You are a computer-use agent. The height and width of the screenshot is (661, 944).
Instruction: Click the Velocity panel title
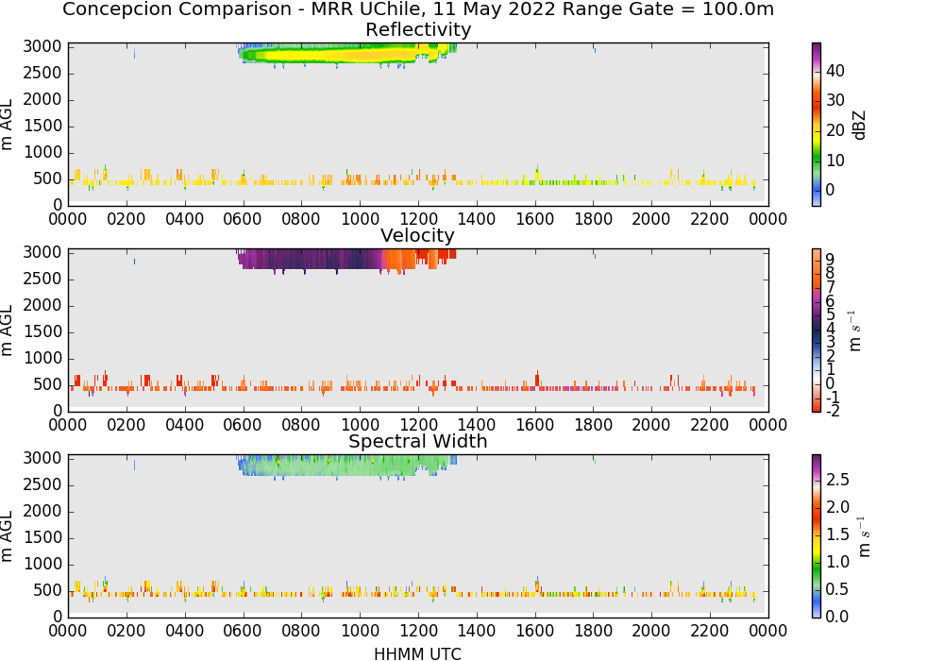pyautogui.click(x=417, y=235)
